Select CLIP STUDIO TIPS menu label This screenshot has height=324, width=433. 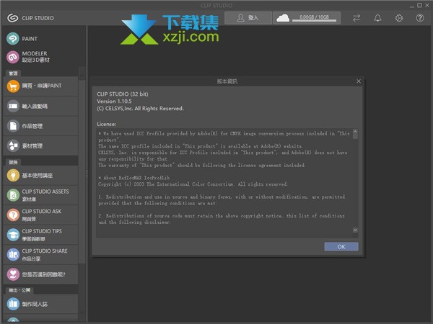(42, 231)
